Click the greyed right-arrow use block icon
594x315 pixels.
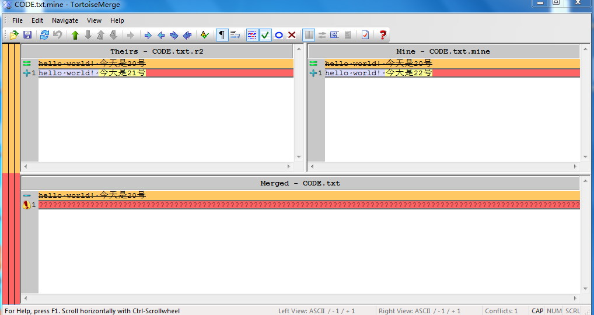coord(131,35)
